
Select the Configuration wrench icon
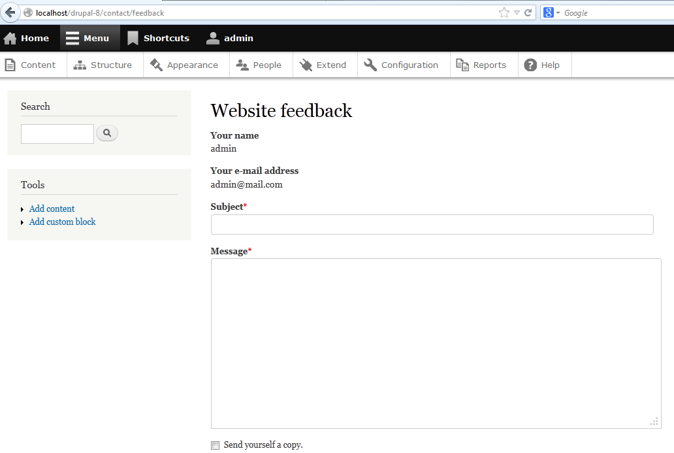[x=370, y=64]
